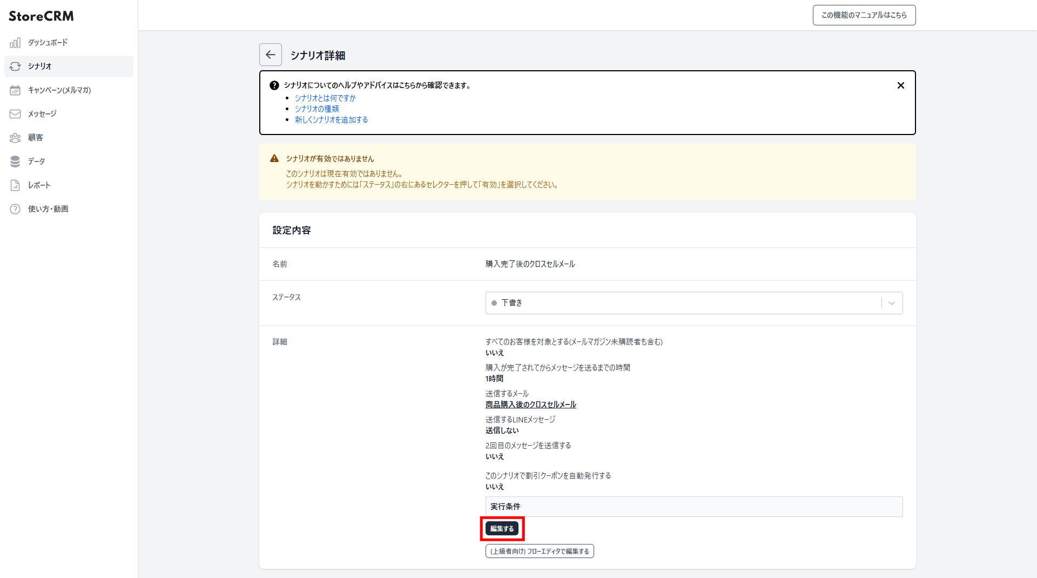Image resolution: width=1037 pixels, height=578 pixels.
Task: Click the customers people icon
Action: (x=15, y=138)
